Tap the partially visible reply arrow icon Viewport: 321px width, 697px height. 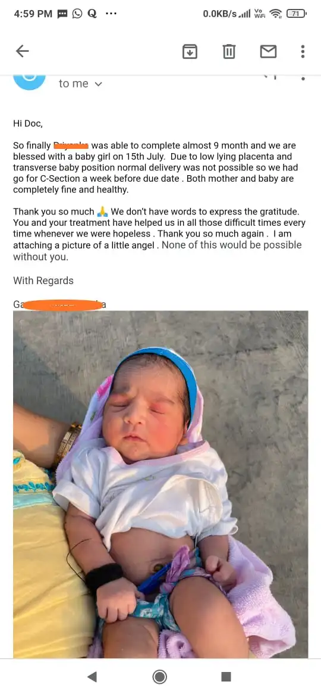270,77
